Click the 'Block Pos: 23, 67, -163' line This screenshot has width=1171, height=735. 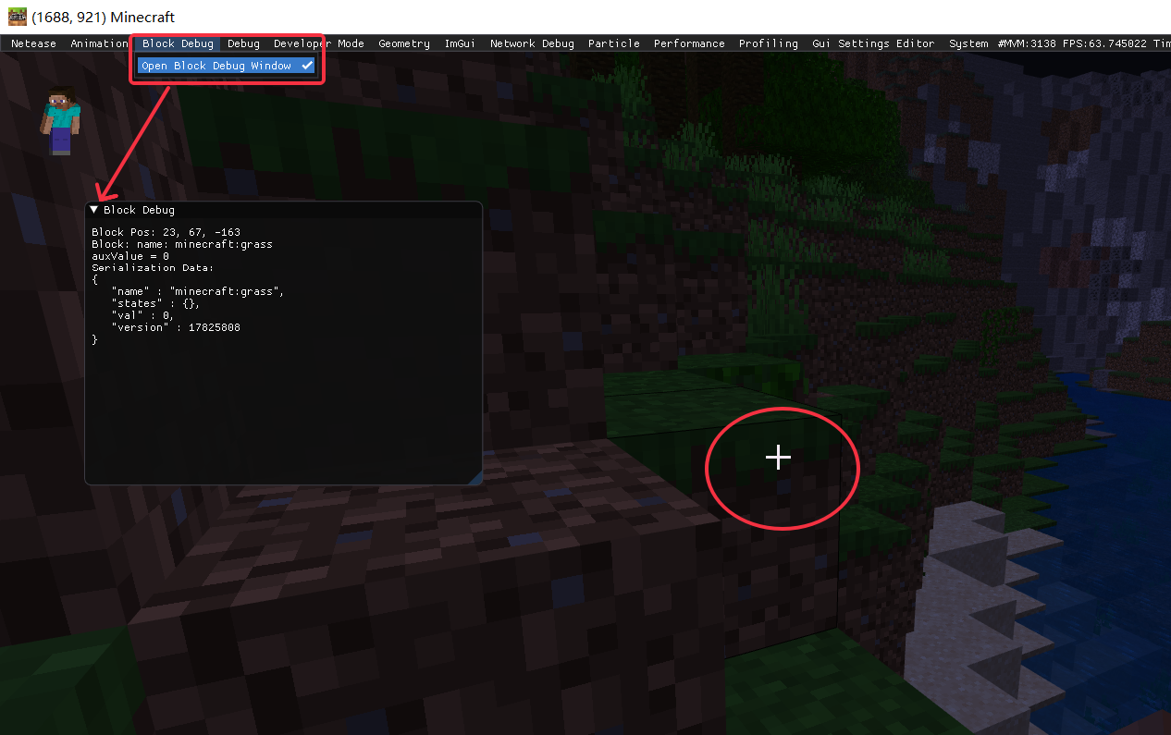coord(166,232)
